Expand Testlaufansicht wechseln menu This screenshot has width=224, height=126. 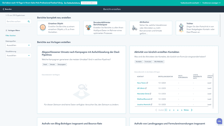tap(190, 2)
